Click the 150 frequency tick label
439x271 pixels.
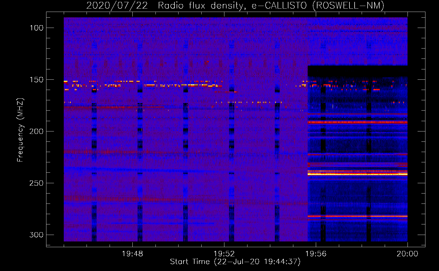pyautogui.click(x=37, y=80)
